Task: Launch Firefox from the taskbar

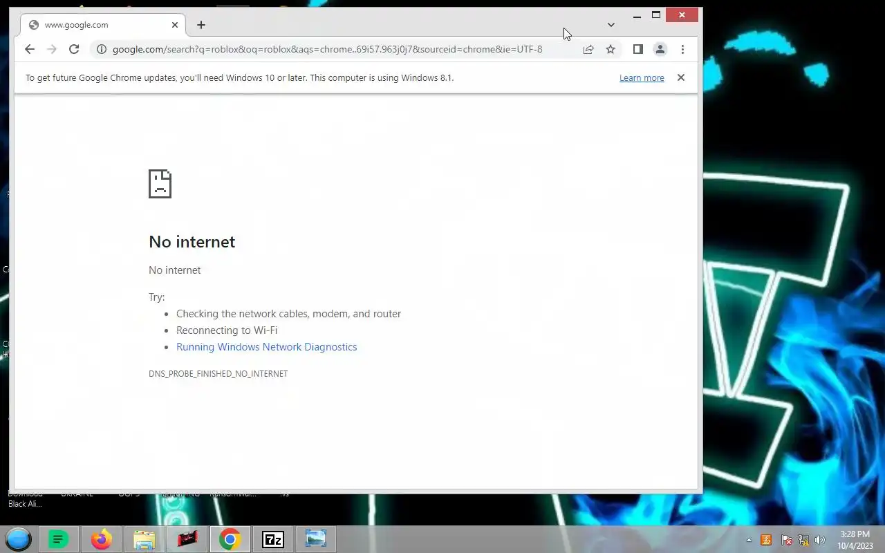Action: (x=101, y=539)
